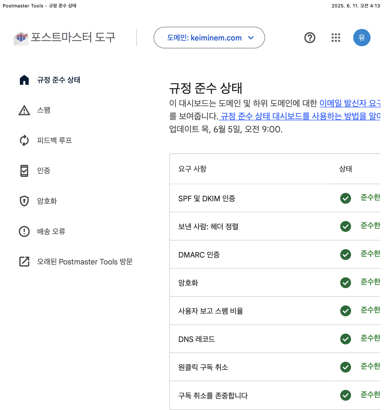Click the green check status for DMARC 인증
Image resolution: width=388 pixels, height=410 pixels.
[346, 254]
